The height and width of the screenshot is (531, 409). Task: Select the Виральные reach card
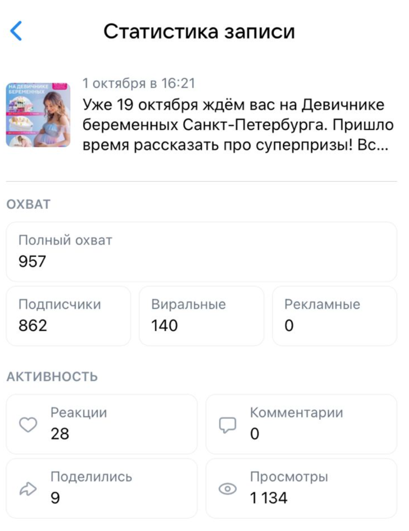click(x=201, y=315)
